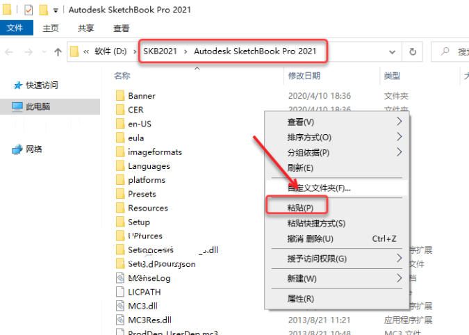Expand the address bar history dropdown

(392, 52)
